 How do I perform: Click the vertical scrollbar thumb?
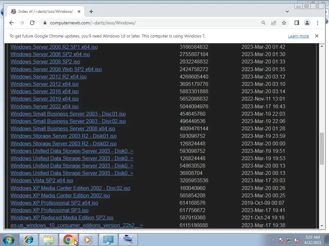coord(322,149)
